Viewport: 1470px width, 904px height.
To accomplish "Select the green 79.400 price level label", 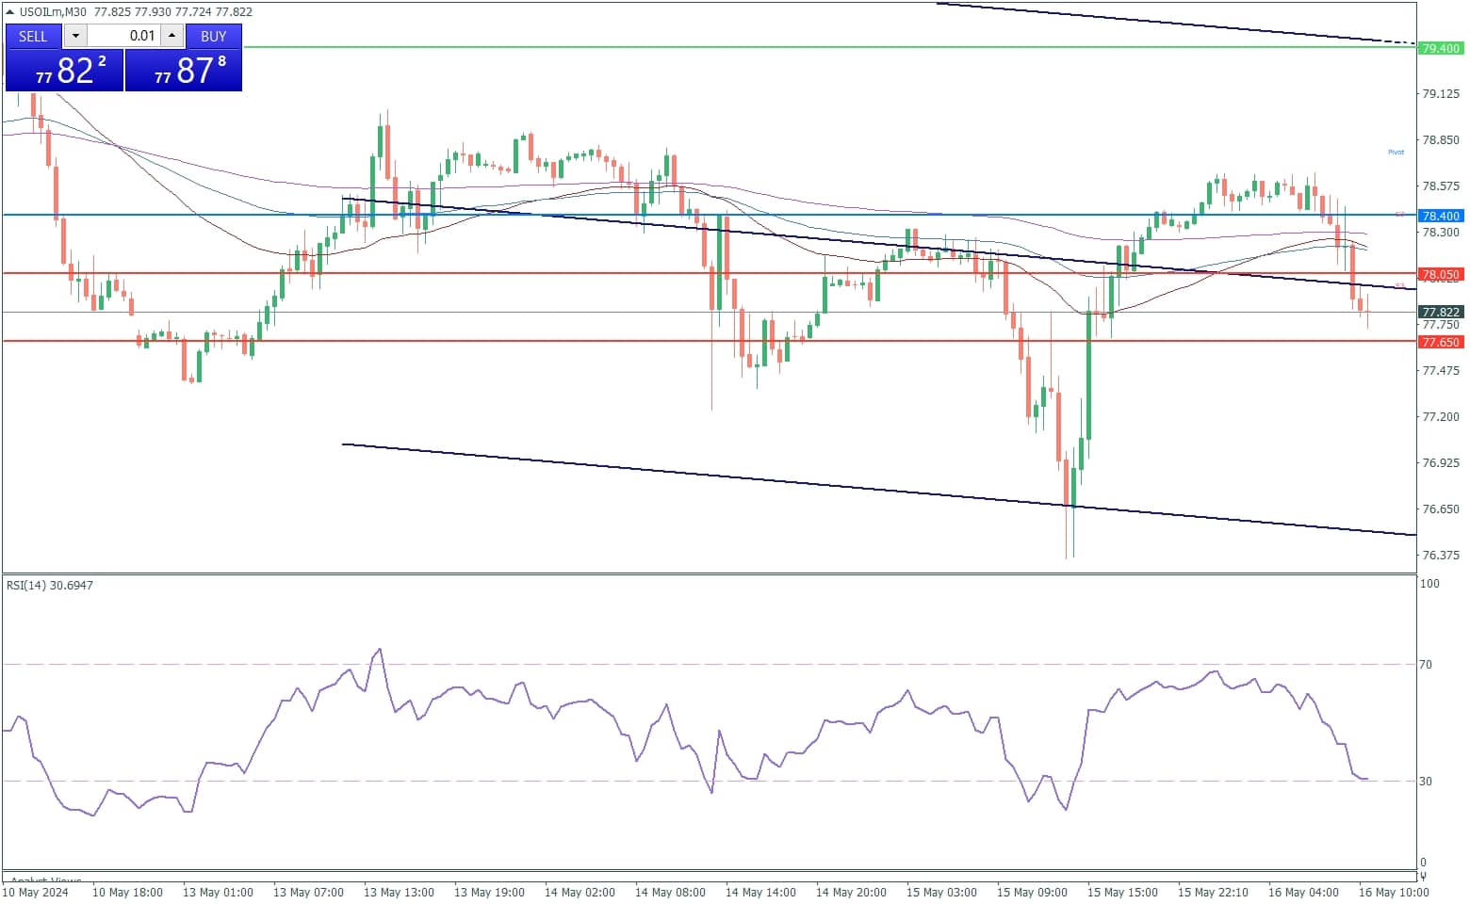I will click(x=1441, y=48).
